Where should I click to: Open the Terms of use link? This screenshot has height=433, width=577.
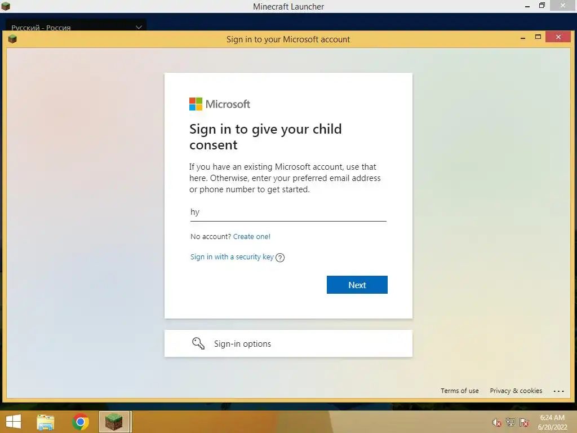[460, 391]
